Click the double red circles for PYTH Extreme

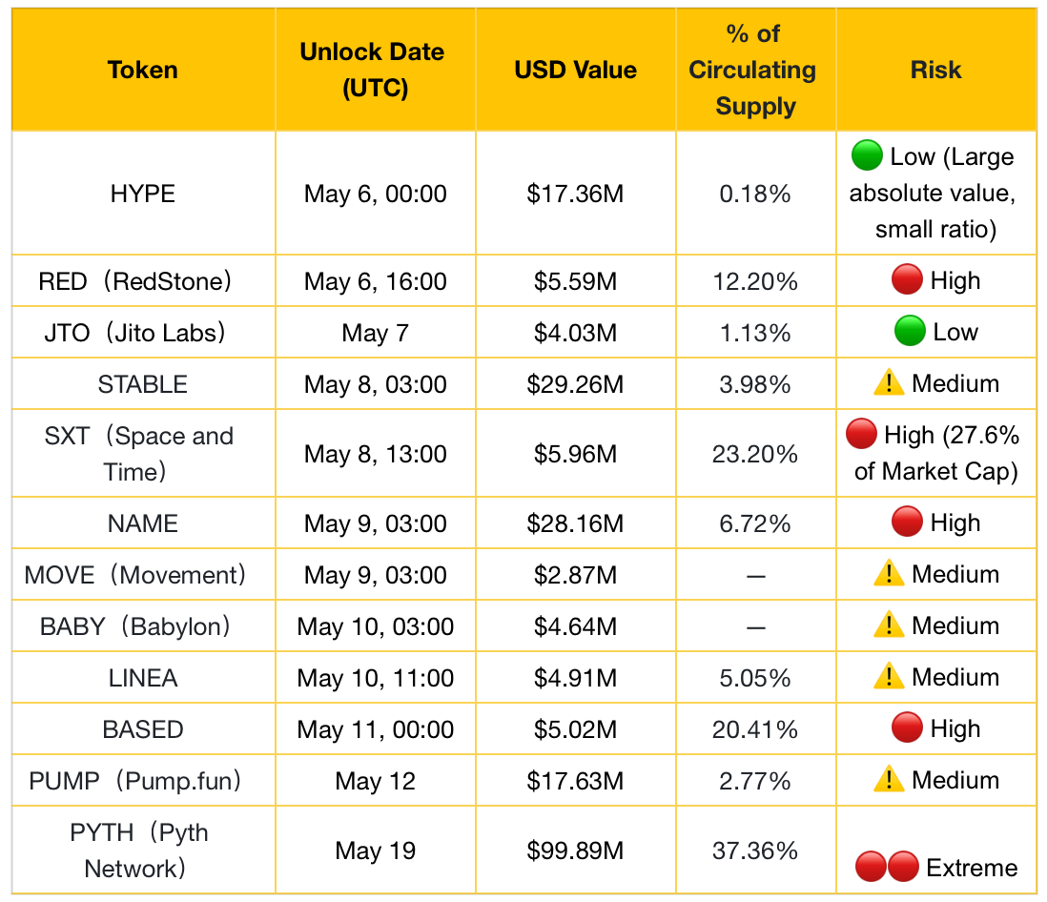[x=887, y=867]
